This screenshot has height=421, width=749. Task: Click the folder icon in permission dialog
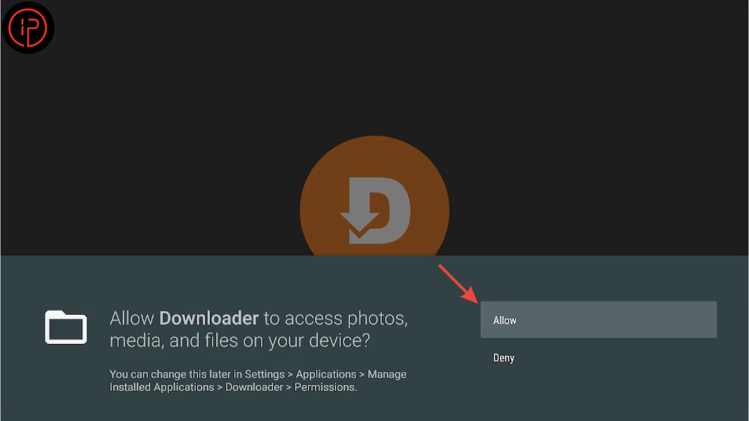tap(66, 327)
